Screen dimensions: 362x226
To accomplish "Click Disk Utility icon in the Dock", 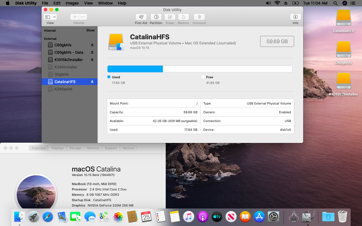I will [x=308, y=217].
